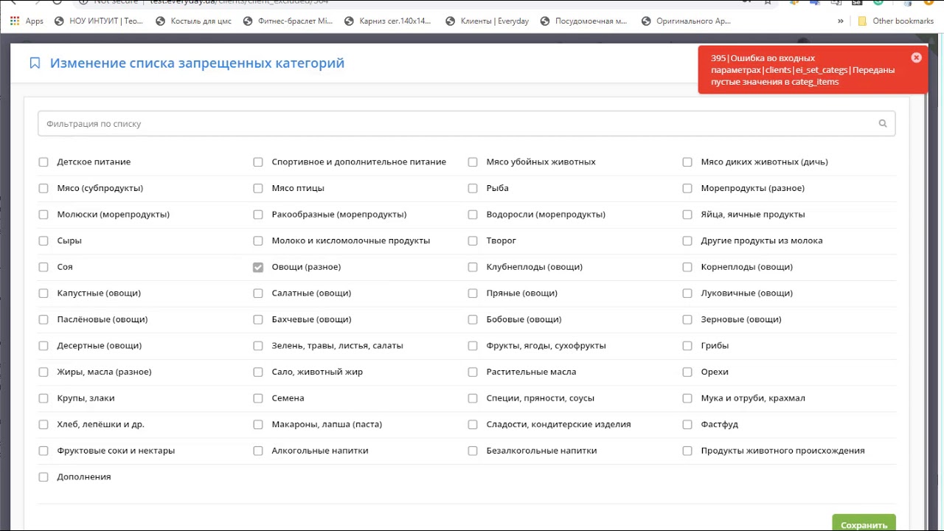The height and width of the screenshot is (531, 944).
Task: Click the bookmark icon beside the page title
Action: [35, 63]
